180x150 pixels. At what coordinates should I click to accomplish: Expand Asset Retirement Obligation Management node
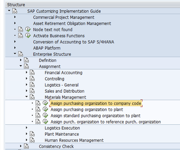(x=15, y=23)
